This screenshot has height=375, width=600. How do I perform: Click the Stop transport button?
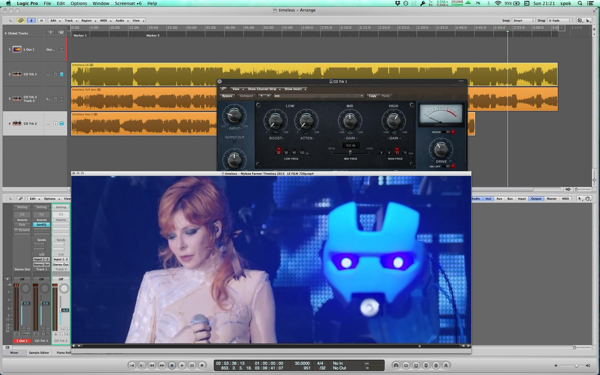click(172, 365)
